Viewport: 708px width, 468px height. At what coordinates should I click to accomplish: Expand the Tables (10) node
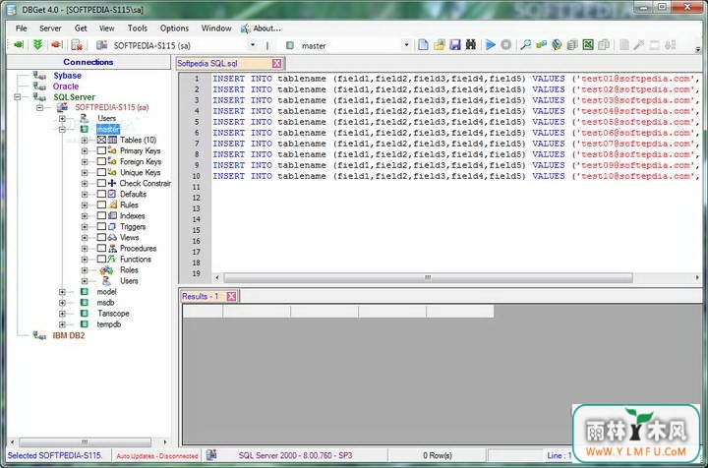pos(85,140)
